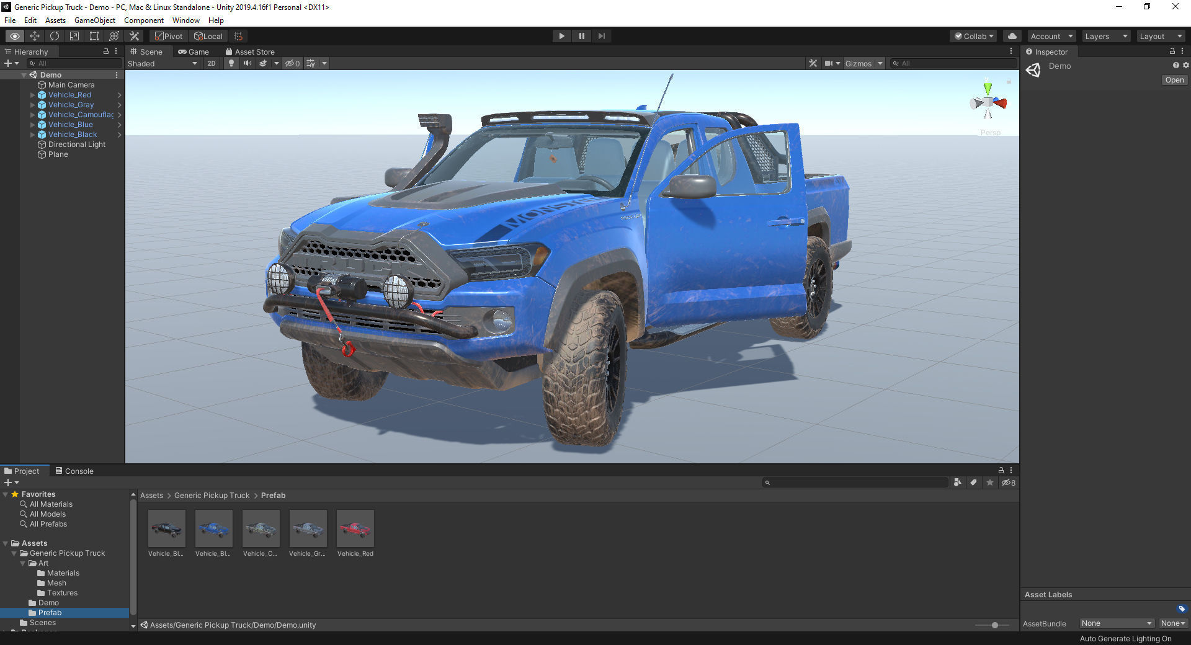Search project by type icon
The image size is (1191, 645).
958,483
